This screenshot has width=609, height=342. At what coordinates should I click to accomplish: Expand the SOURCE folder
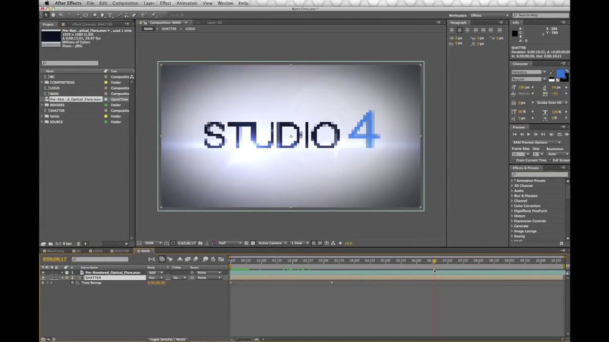click(43, 122)
